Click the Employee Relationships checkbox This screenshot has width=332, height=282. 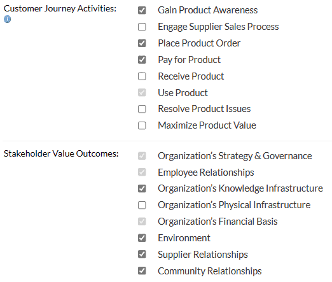pos(142,172)
